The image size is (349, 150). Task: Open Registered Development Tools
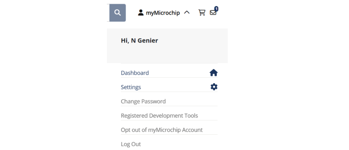[x=159, y=116]
